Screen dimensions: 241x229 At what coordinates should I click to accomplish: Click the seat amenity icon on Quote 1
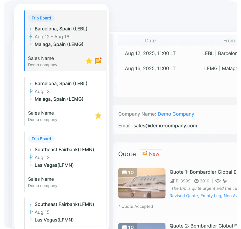225,181
